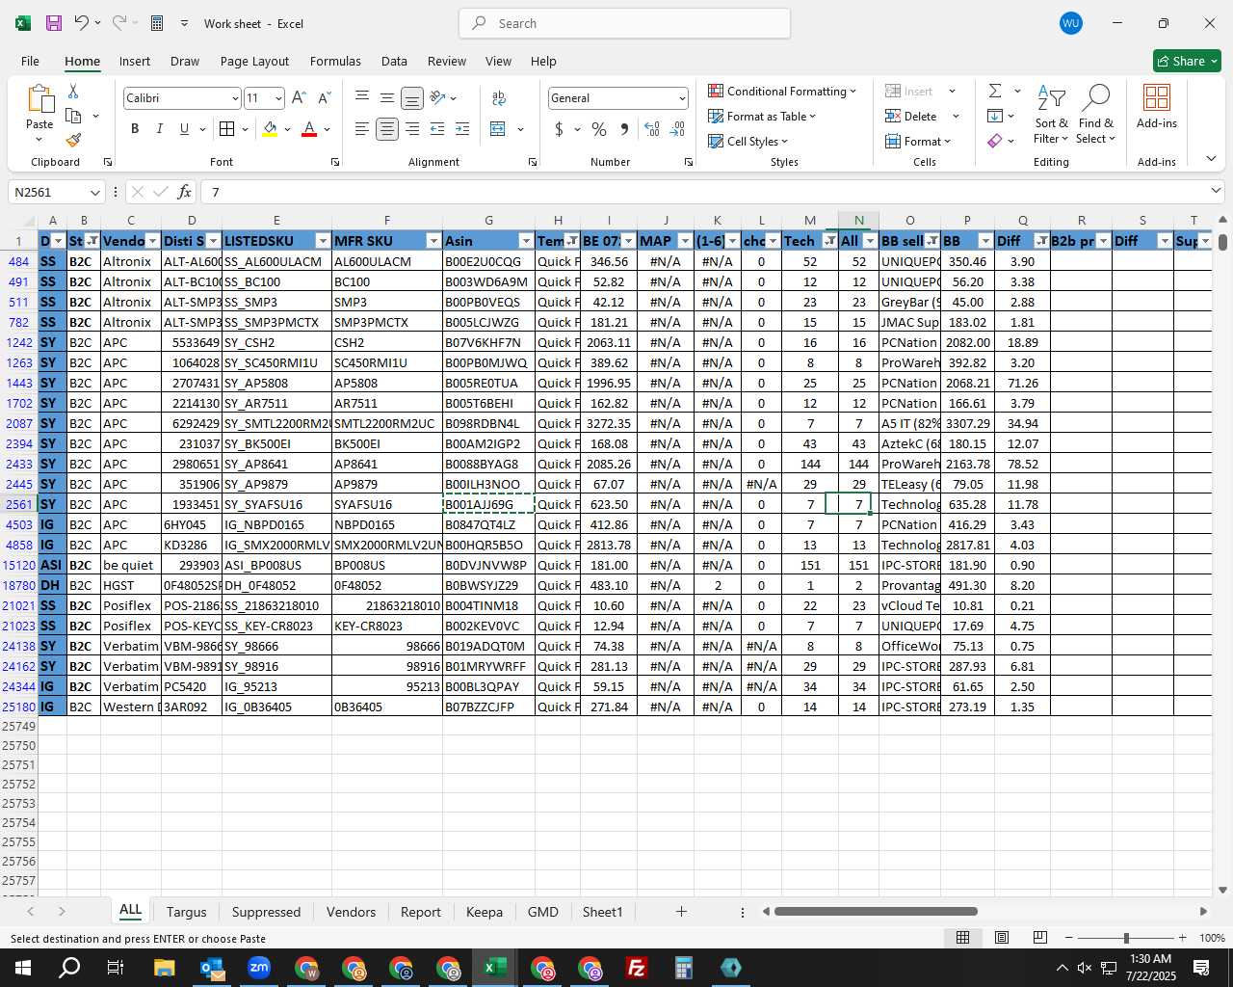This screenshot has width=1233, height=987.
Task: Open filter dropdown for LISTEDSKU column
Action: (x=323, y=241)
